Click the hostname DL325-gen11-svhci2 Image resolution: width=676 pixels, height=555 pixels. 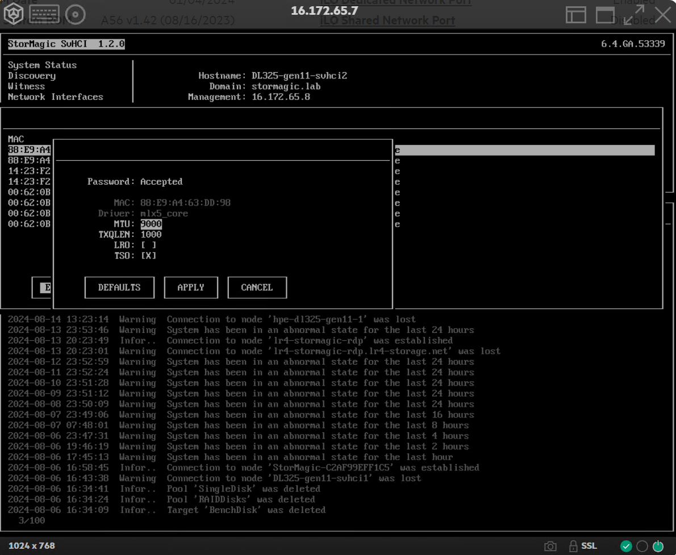tap(299, 76)
